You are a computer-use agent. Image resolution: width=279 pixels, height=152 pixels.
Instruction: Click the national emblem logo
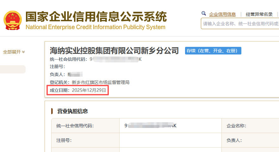click(x=13, y=20)
